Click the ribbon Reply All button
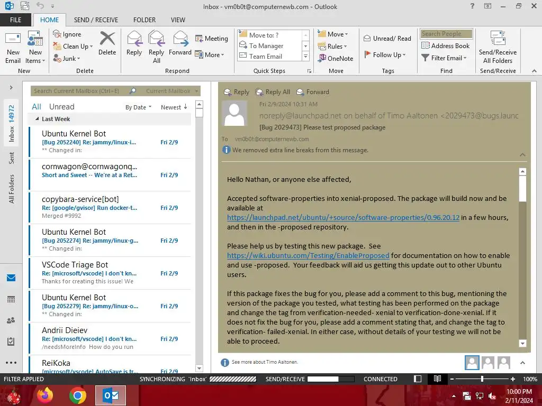This screenshot has width=542, height=406. pos(156,47)
